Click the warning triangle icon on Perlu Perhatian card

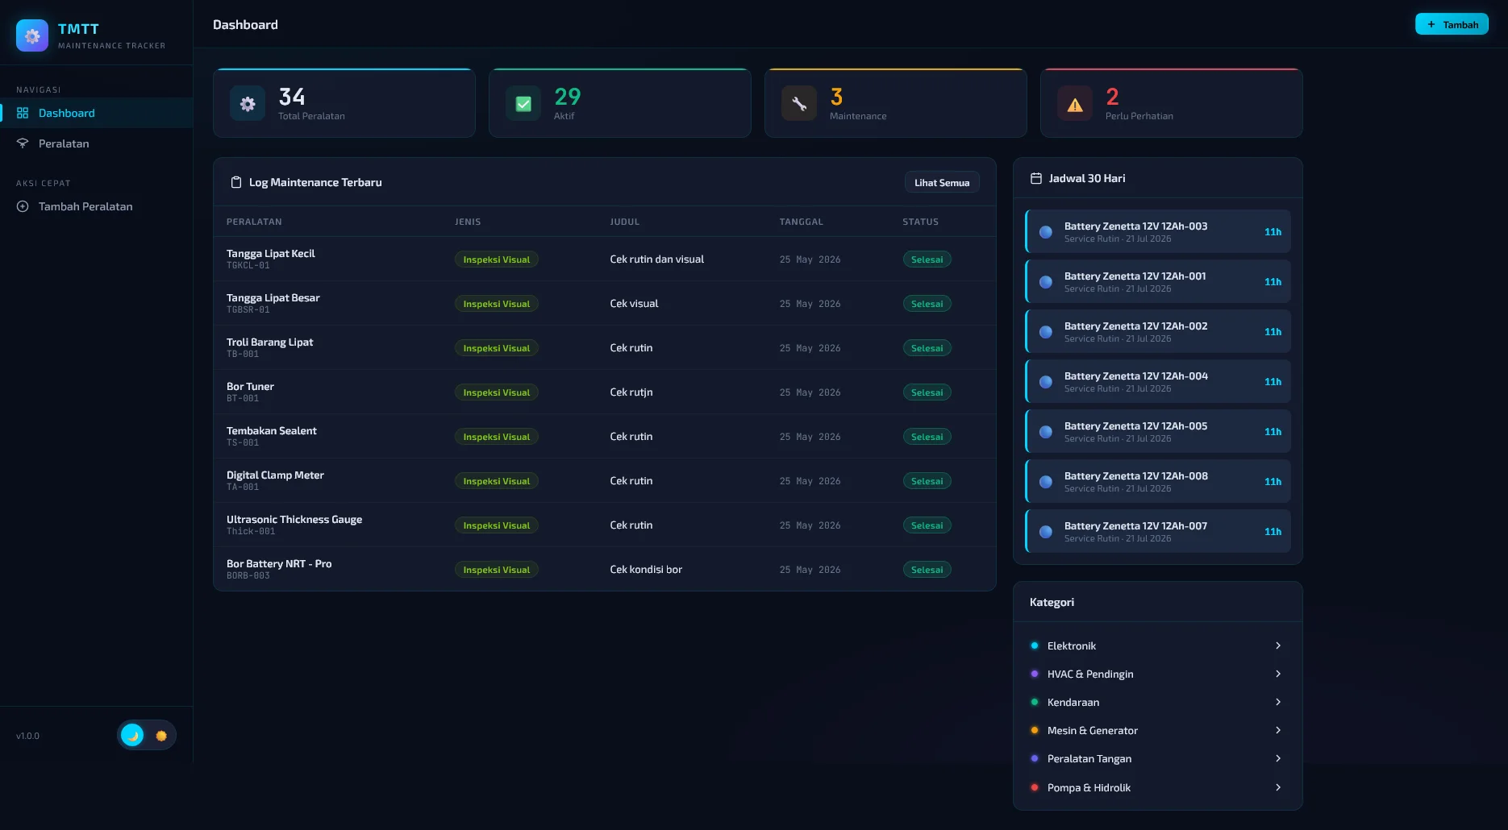1075,104
